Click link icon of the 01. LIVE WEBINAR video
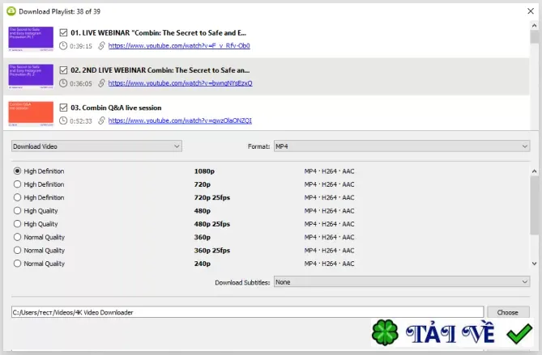Screen dimensions: 542x355 click(x=101, y=45)
